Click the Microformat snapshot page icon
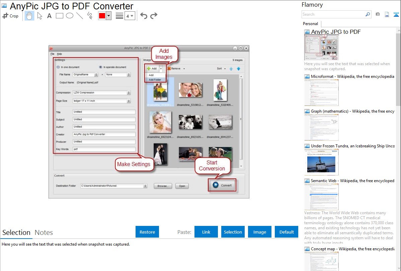Viewport: 401px width, 271px height. click(307, 77)
